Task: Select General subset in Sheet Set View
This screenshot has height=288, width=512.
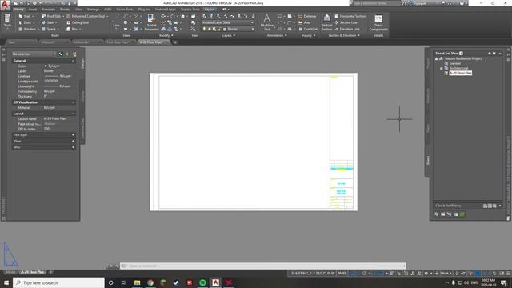Action: click(455, 63)
